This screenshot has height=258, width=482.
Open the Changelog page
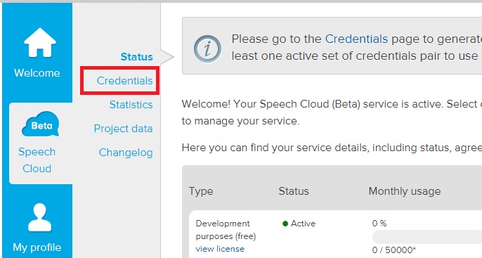coord(126,153)
